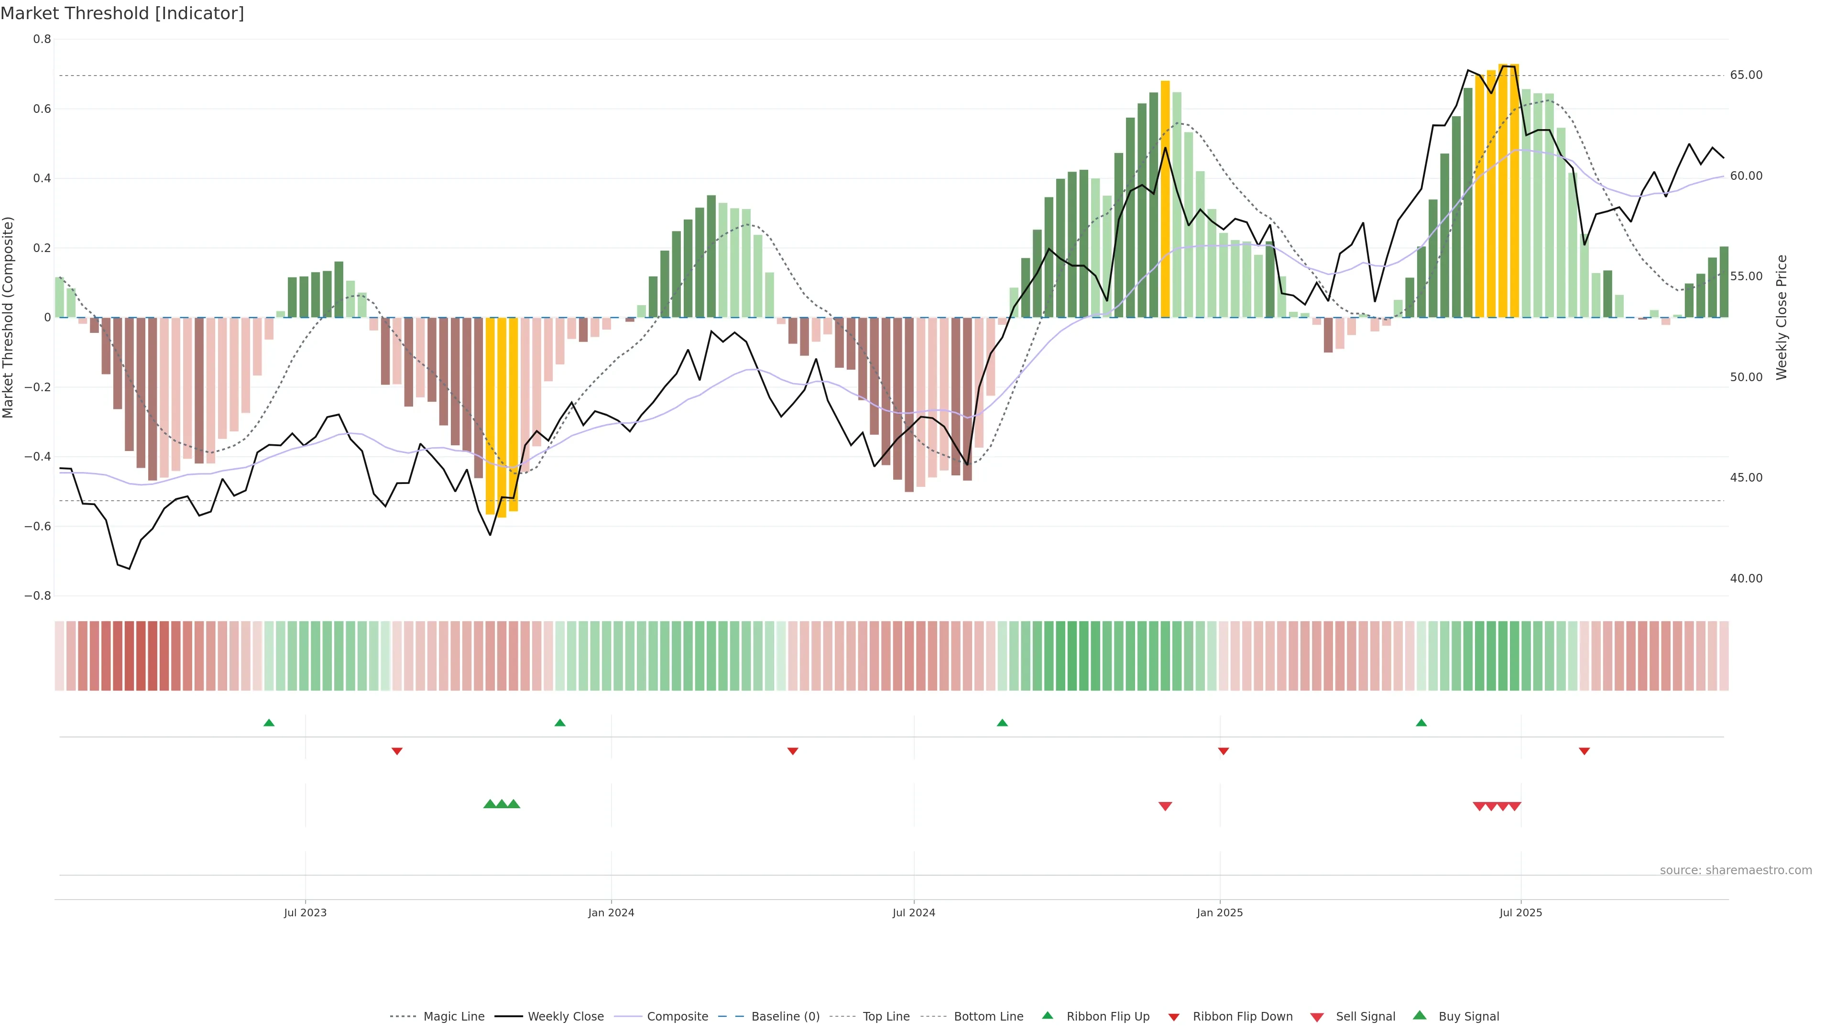Click the last red ribbon flip down marker
1836x1033 pixels.
[1585, 751]
